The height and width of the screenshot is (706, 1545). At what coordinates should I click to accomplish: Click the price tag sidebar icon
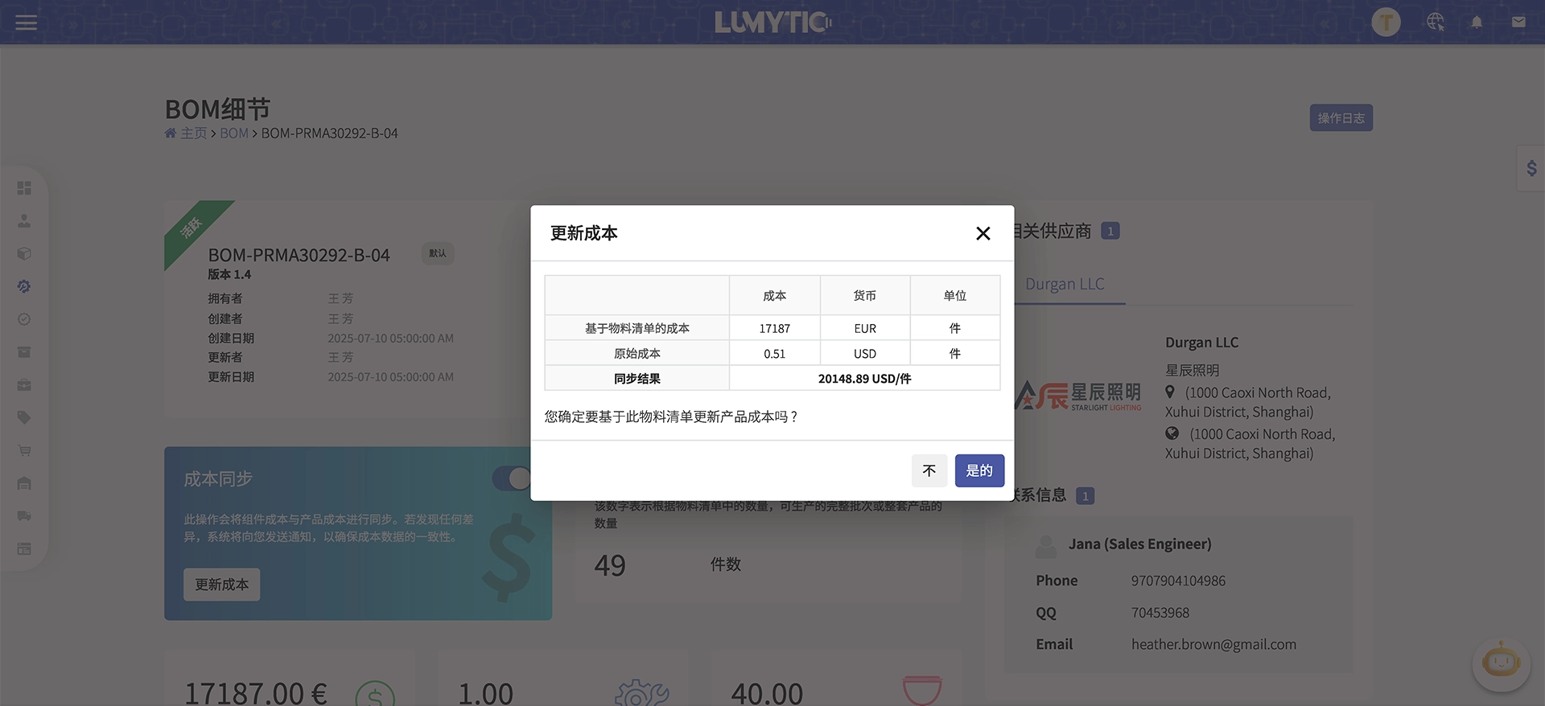click(24, 417)
